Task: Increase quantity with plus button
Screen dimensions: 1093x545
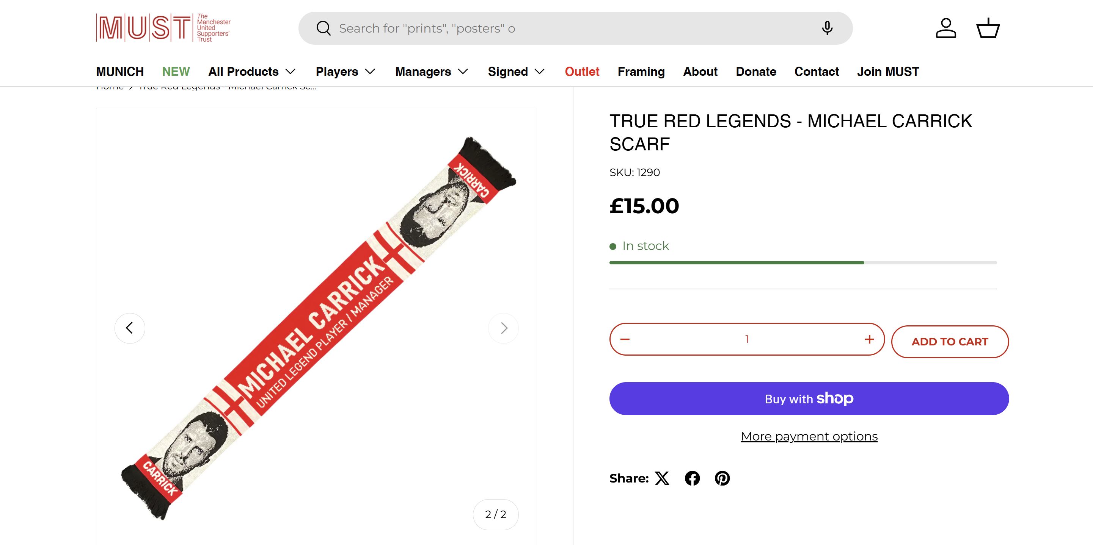Action: tap(869, 339)
